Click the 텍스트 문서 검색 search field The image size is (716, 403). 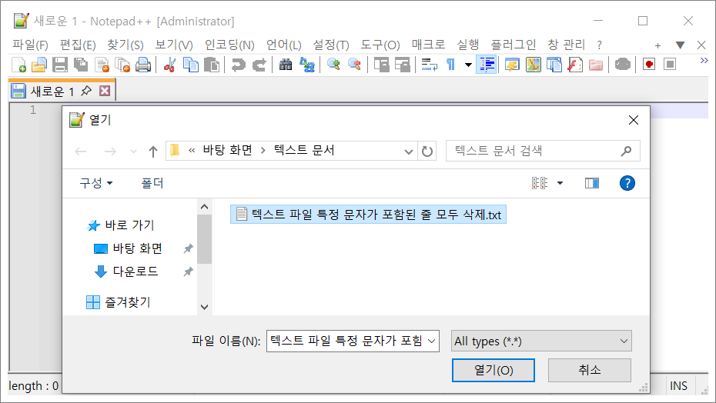pyautogui.click(x=543, y=151)
